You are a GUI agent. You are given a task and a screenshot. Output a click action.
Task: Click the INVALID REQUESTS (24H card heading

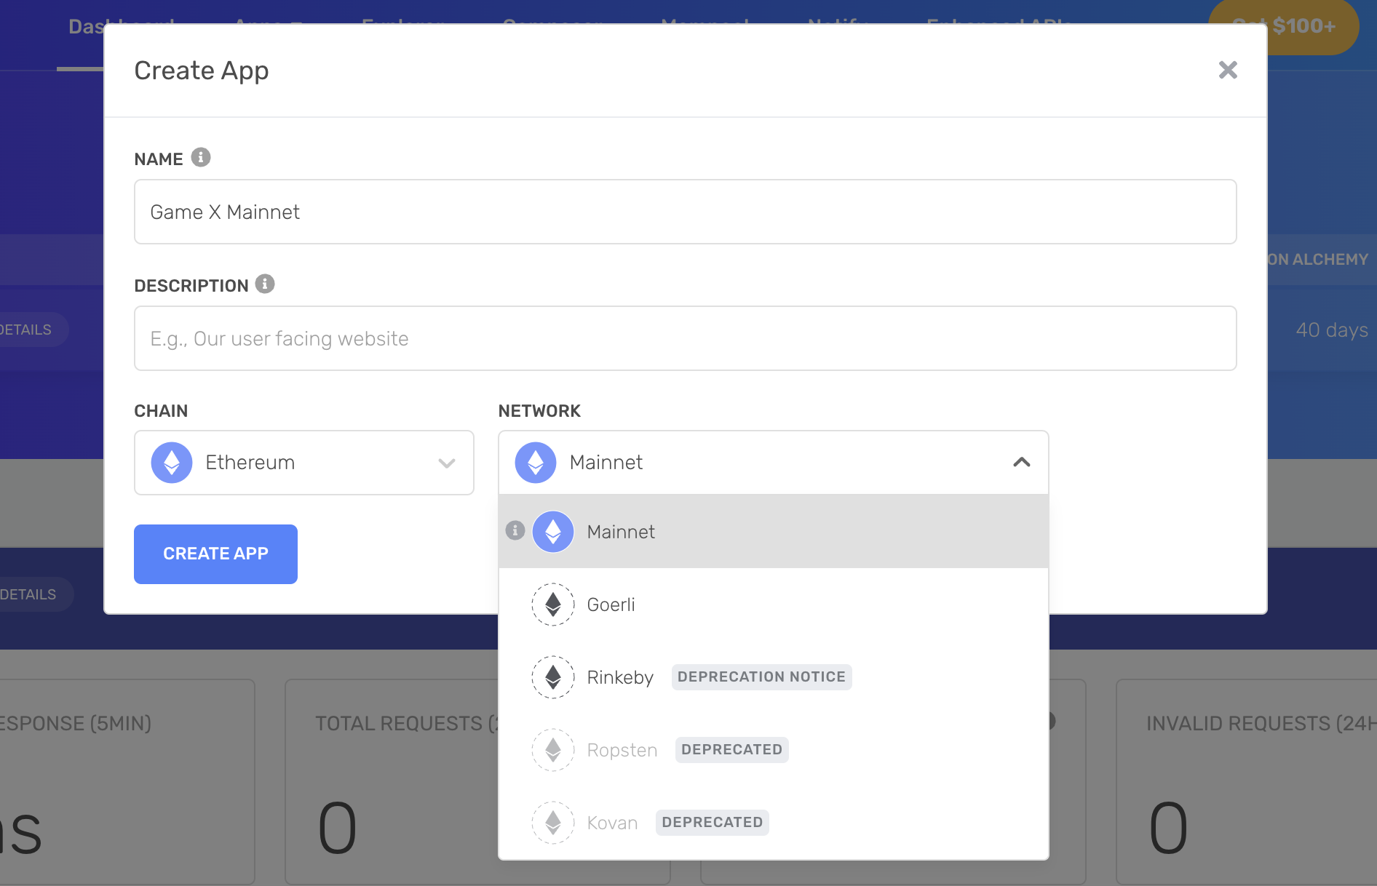[x=1261, y=723]
